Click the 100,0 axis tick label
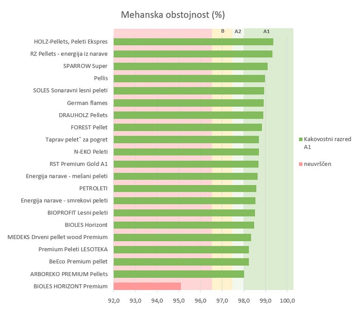 pos(287,300)
